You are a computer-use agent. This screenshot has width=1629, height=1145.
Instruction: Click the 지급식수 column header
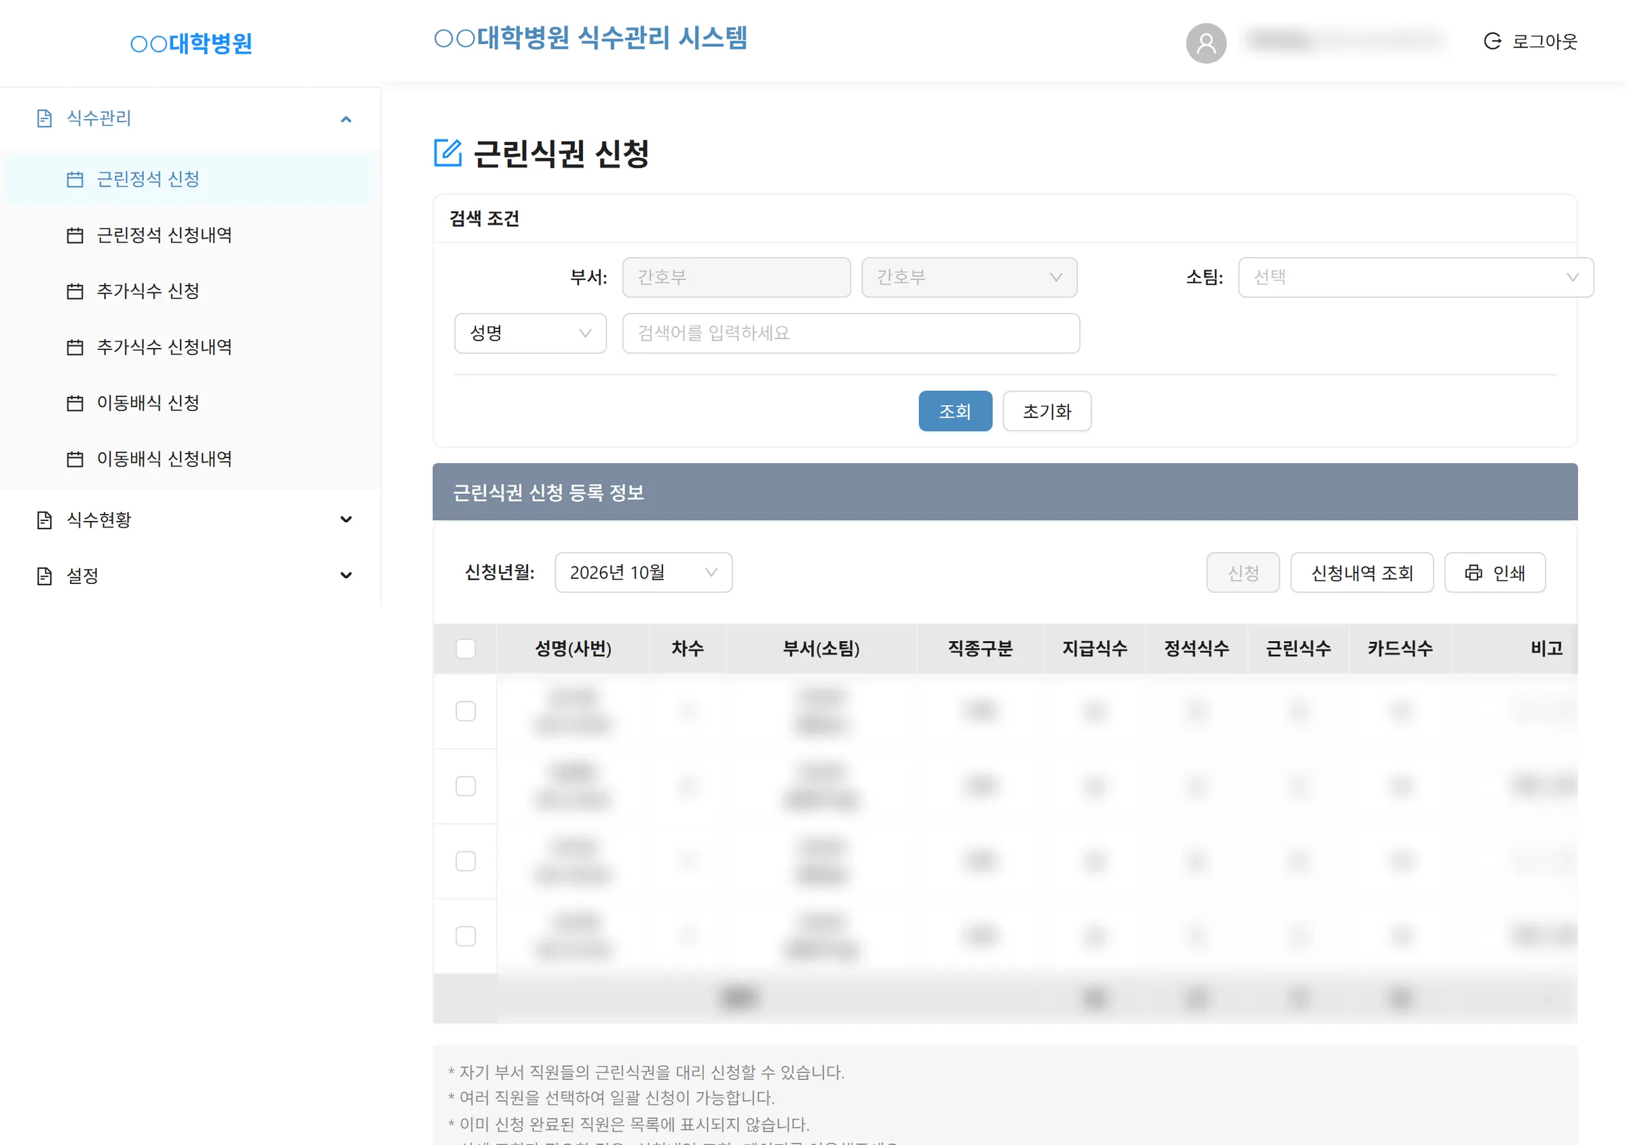tap(1094, 648)
